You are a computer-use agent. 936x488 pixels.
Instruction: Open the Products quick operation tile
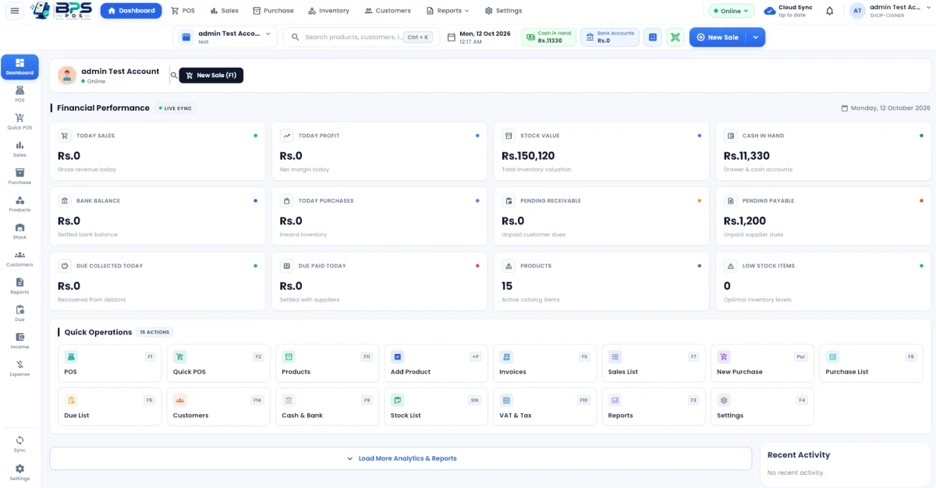pos(328,363)
